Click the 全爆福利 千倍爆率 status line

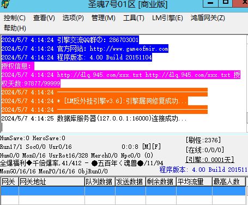tap(81, 163)
